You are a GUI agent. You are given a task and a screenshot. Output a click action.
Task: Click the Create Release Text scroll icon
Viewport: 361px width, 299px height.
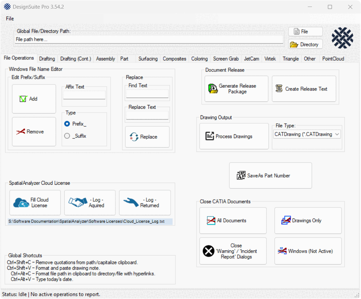[279, 88]
